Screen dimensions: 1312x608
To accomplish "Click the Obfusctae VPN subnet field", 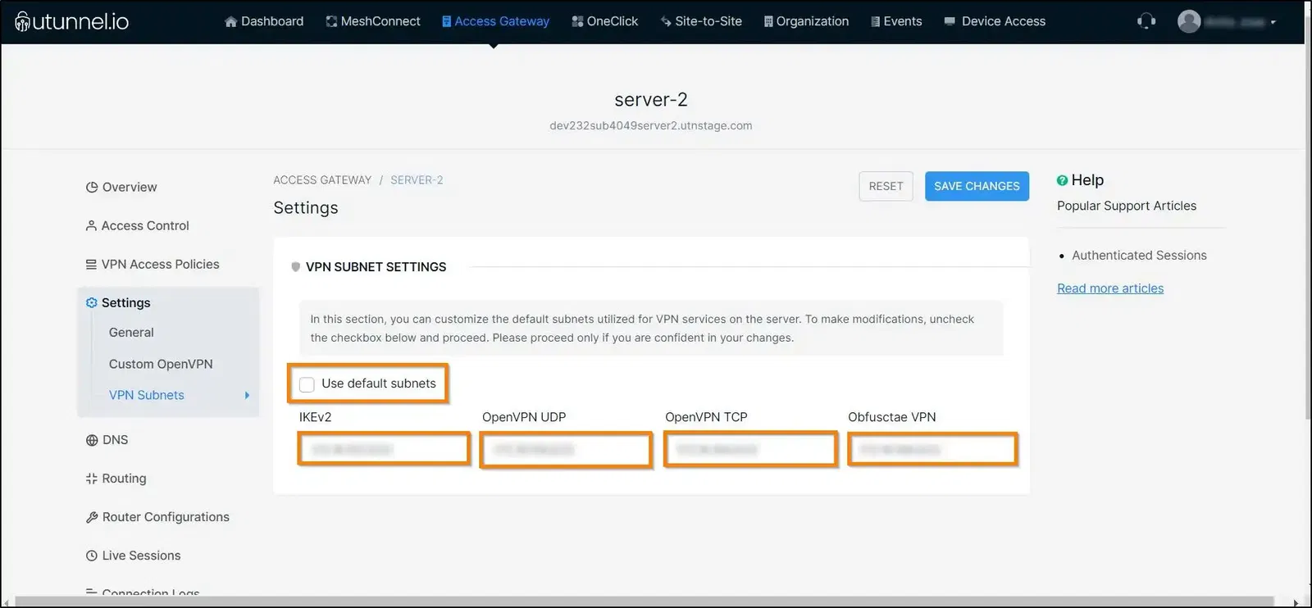I will [x=933, y=449].
